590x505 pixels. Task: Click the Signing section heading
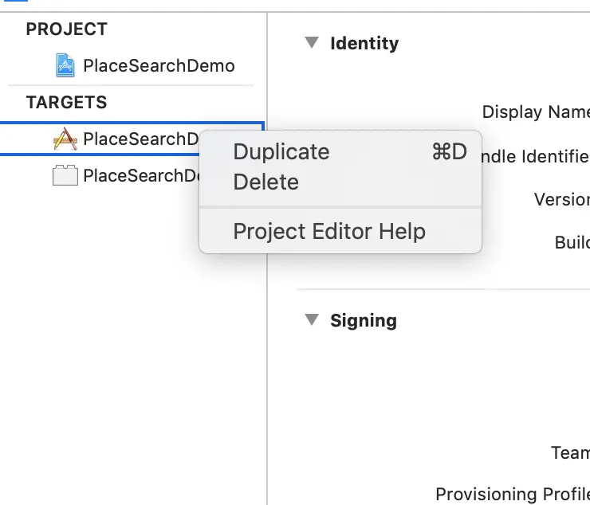click(x=363, y=320)
